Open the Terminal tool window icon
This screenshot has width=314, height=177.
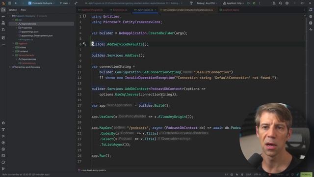coord(3,156)
